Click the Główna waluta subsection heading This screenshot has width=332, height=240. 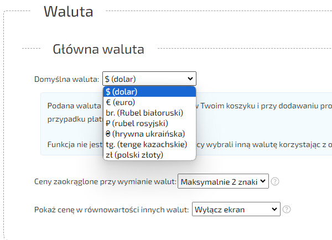(x=98, y=49)
